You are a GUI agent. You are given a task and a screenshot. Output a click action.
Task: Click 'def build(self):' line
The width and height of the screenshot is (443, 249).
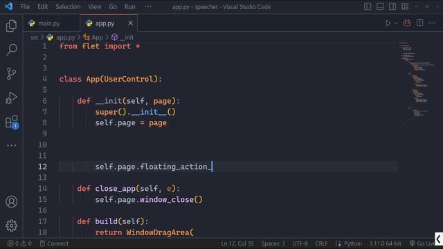coord(112,221)
